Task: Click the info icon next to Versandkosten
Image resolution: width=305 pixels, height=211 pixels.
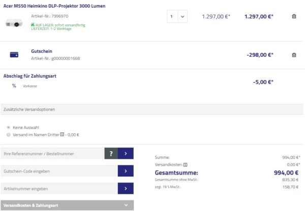Action: [186, 165]
